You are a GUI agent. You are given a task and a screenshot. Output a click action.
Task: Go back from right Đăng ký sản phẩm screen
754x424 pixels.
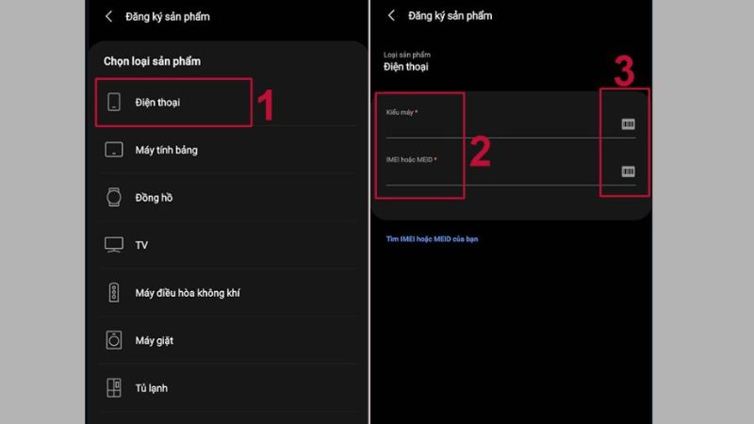391,15
